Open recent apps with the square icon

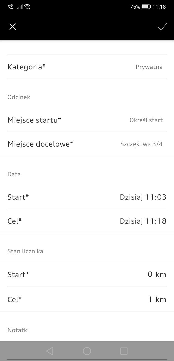point(124,351)
